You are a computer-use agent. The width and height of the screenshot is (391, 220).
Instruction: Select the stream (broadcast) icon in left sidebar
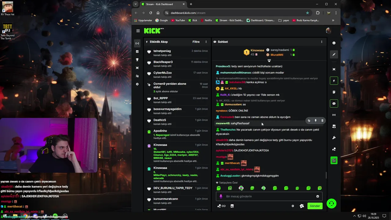[x=137, y=43]
